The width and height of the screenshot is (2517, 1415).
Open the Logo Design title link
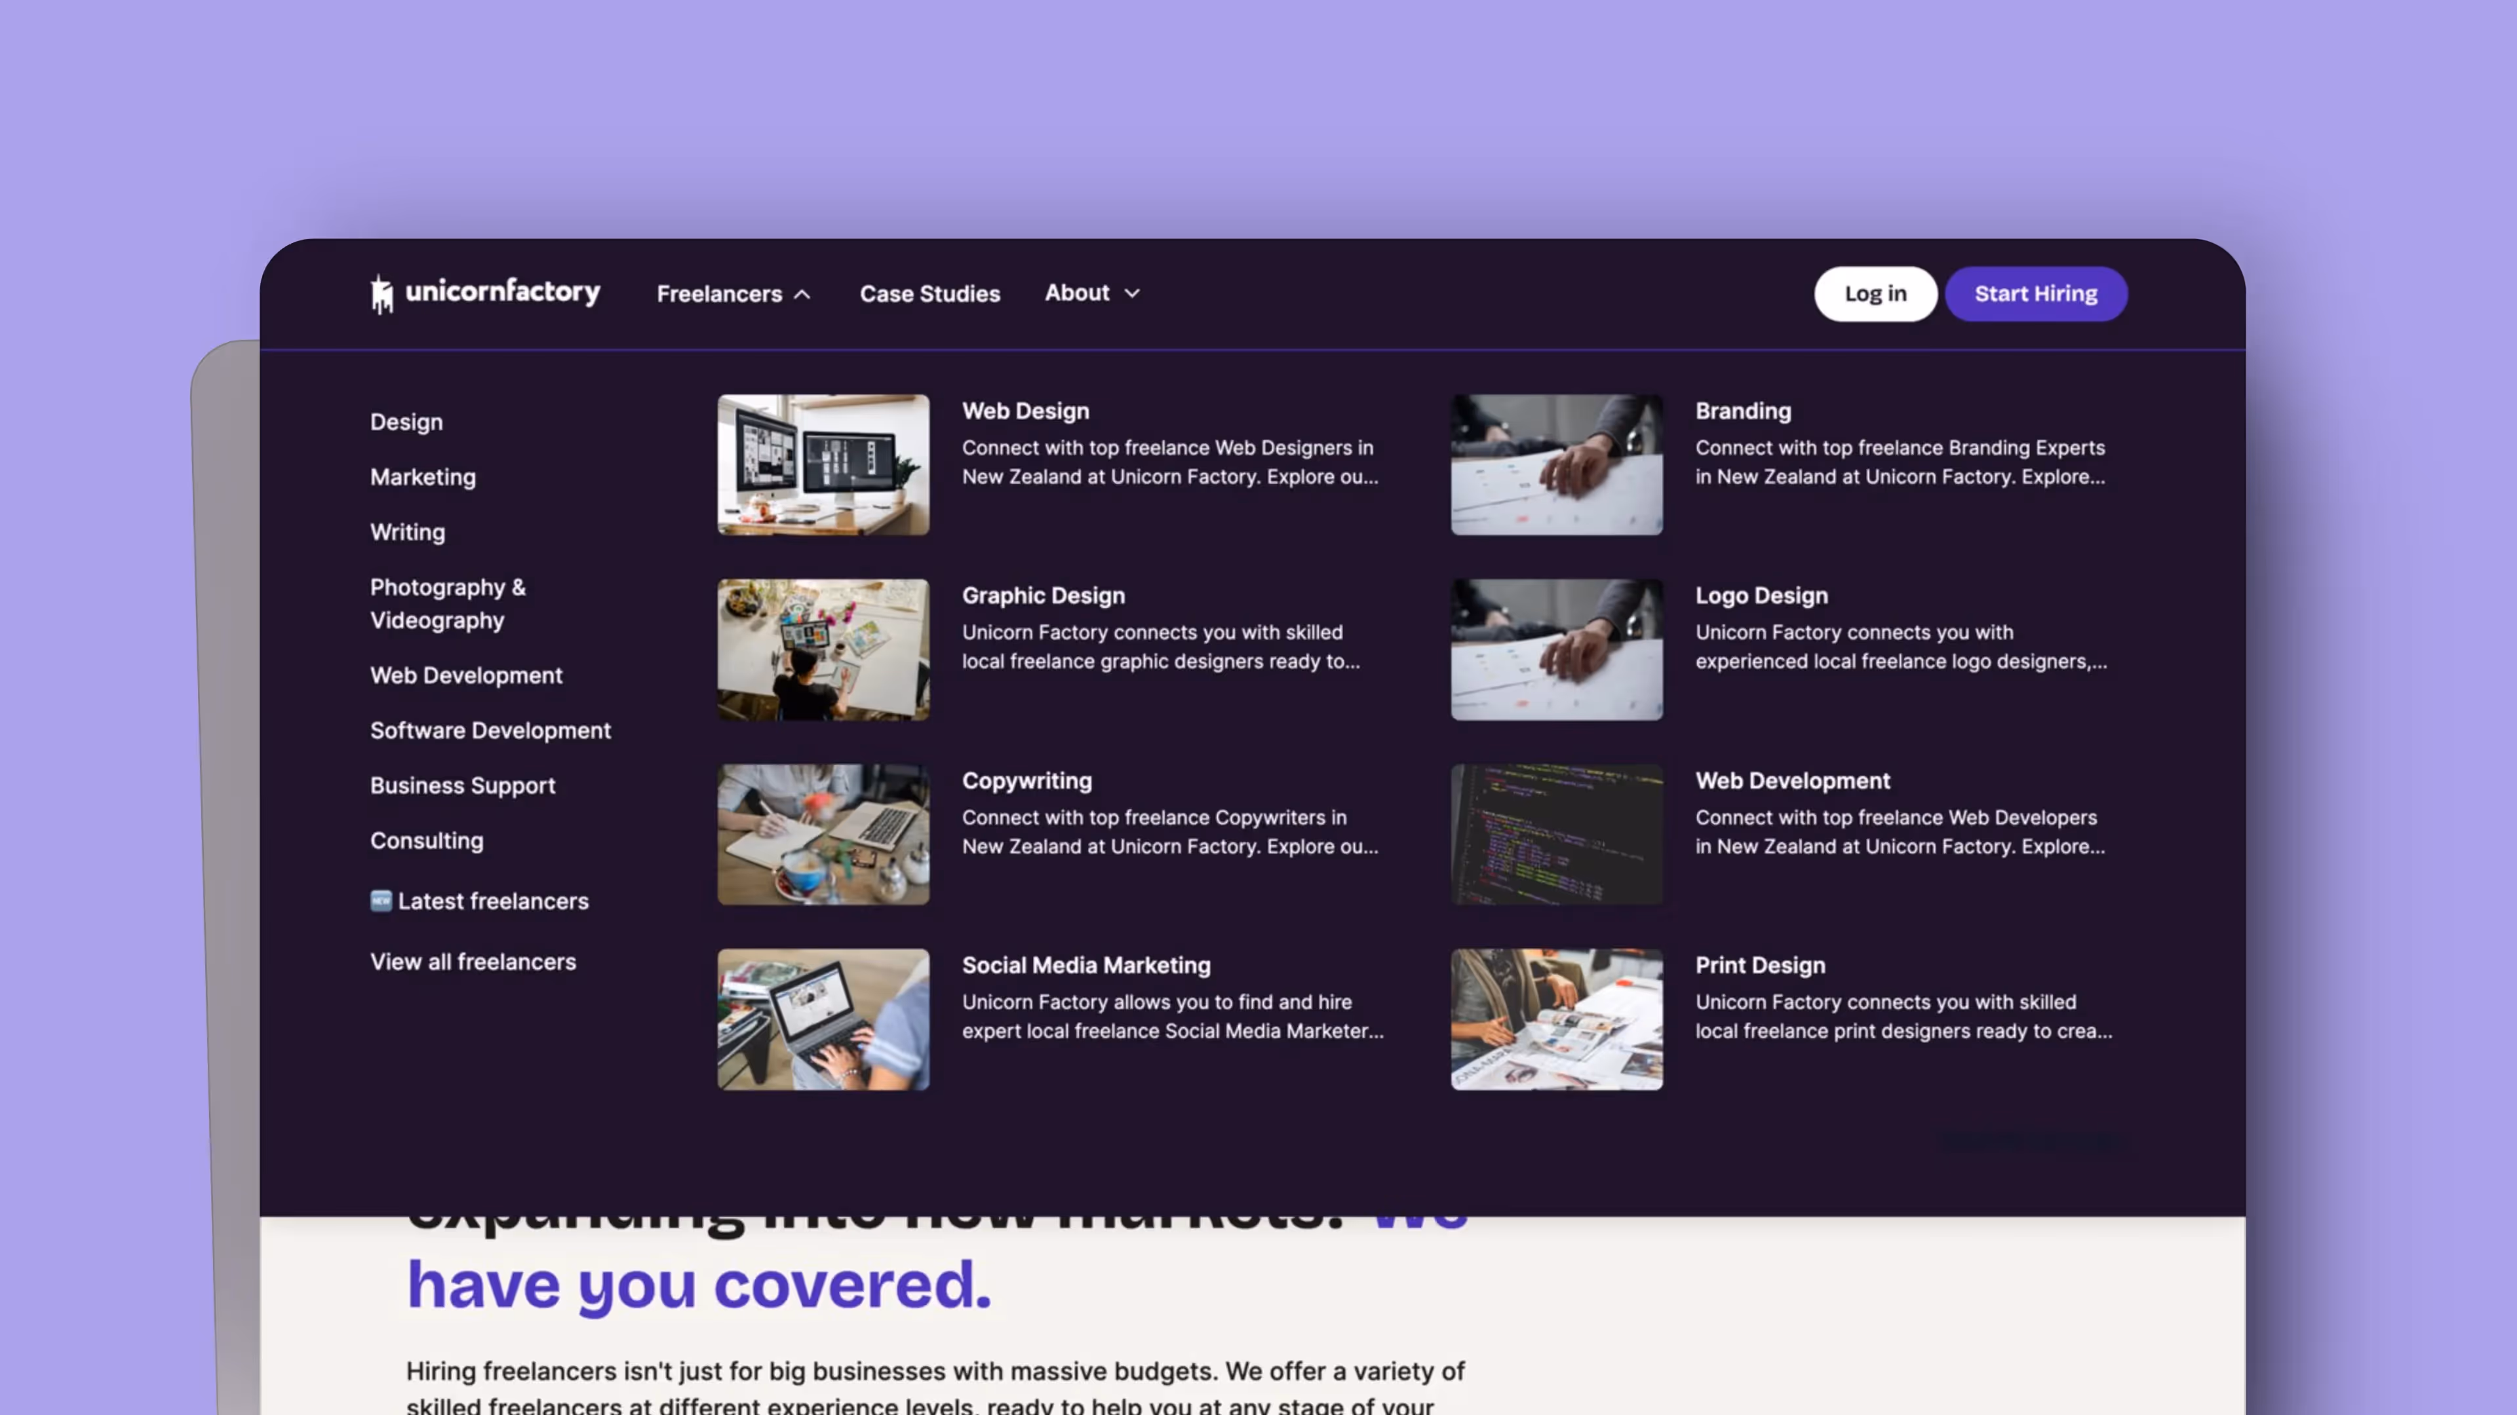tap(1761, 595)
